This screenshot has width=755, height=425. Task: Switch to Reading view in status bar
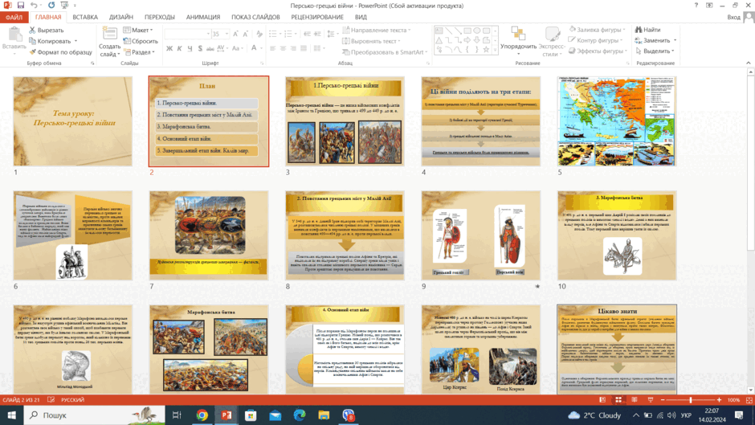[635, 400]
